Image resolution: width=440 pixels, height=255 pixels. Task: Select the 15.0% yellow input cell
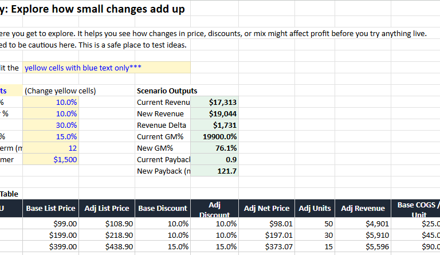50,136
